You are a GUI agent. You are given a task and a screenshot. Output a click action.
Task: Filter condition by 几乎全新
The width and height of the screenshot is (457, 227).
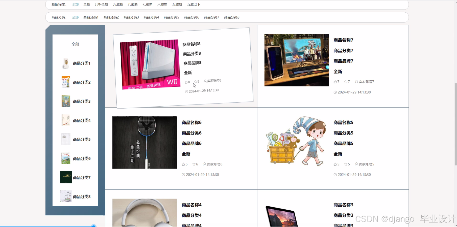click(101, 5)
